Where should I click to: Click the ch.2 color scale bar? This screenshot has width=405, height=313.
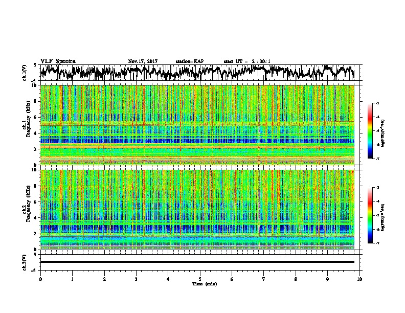(x=370, y=215)
